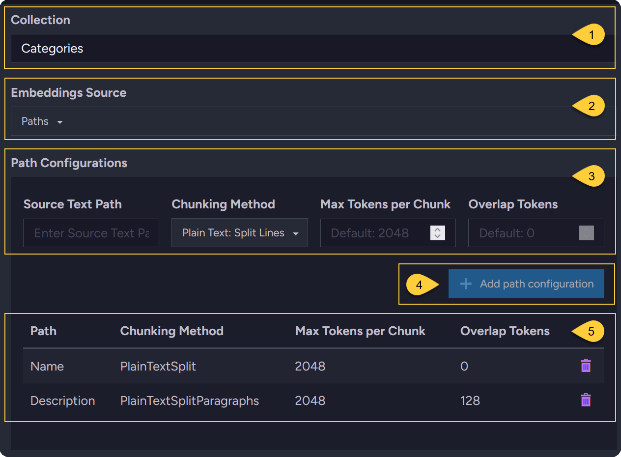Click the down arrow on Max Tokens stepper

[436, 236]
